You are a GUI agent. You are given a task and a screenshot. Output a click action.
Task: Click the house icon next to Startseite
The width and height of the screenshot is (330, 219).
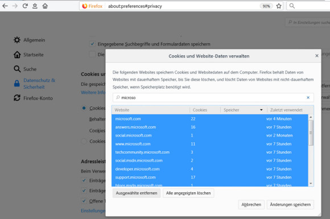[17, 55]
